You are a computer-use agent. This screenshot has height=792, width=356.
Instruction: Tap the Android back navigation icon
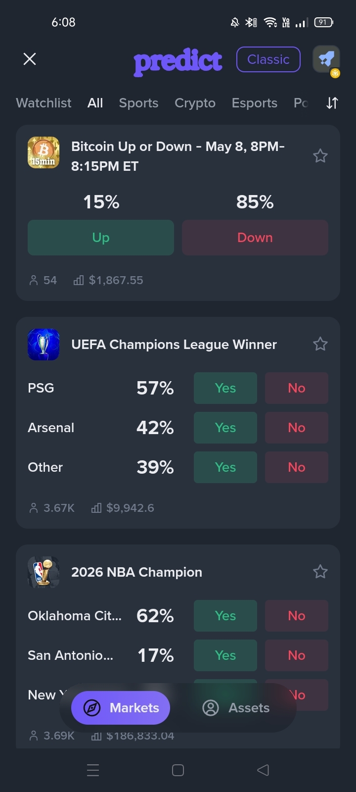(x=263, y=770)
